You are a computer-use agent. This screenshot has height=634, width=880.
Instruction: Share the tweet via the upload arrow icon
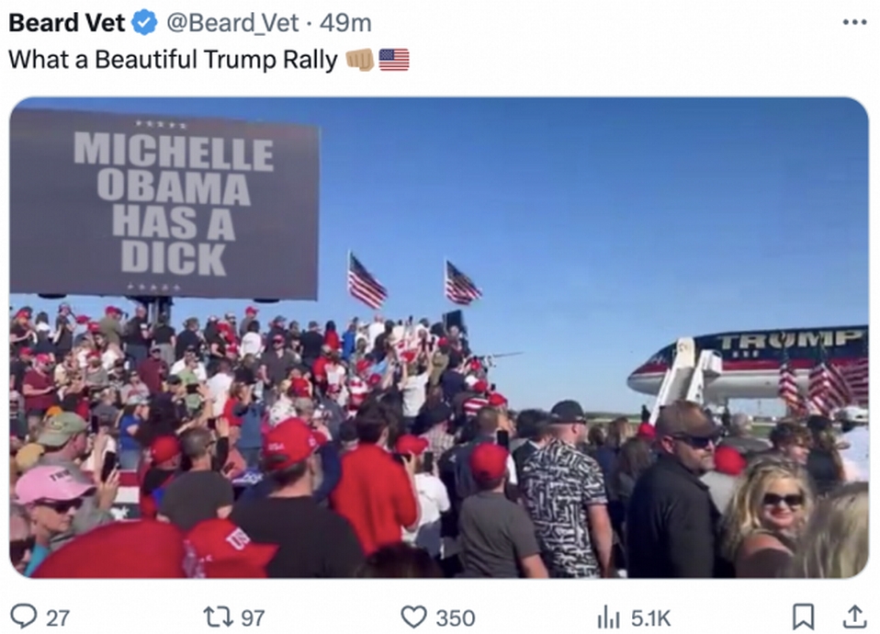pyautogui.click(x=853, y=616)
